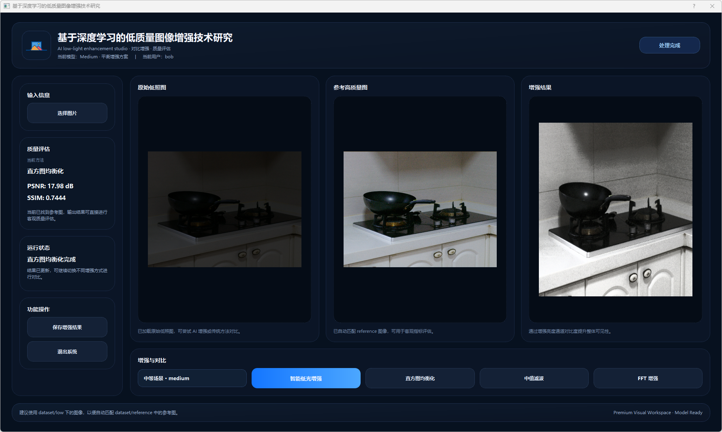Click the small title bar app icon
The width and height of the screenshot is (722, 432).
pyautogui.click(x=6, y=6)
